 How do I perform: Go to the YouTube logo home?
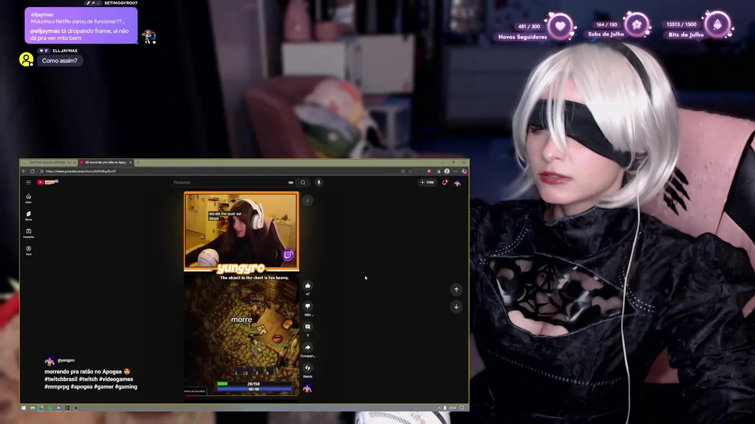pos(48,182)
